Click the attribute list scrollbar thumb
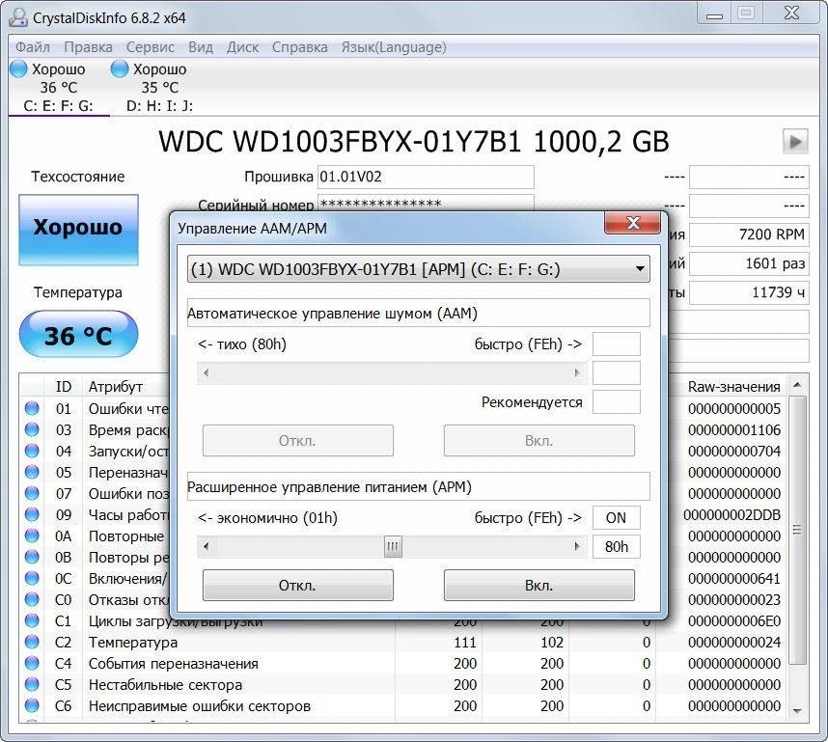This screenshot has height=742, width=828. click(x=797, y=530)
